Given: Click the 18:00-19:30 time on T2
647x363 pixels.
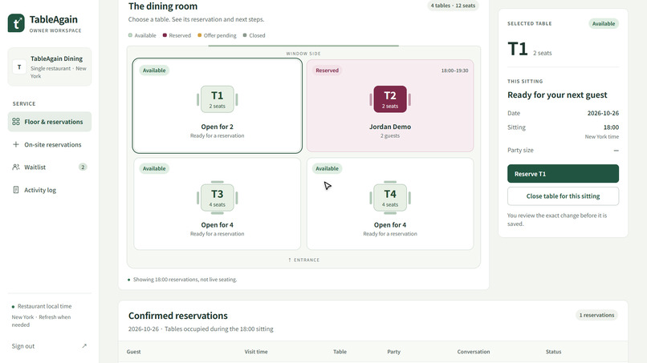Looking at the screenshot, I should point(454,71).
